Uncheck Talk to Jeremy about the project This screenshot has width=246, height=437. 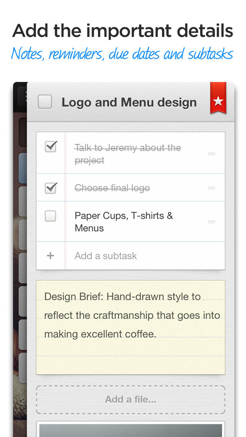tap(51, 147)
